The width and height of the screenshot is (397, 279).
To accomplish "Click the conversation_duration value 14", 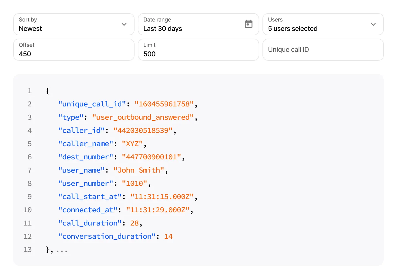I will tap(168, 236).
